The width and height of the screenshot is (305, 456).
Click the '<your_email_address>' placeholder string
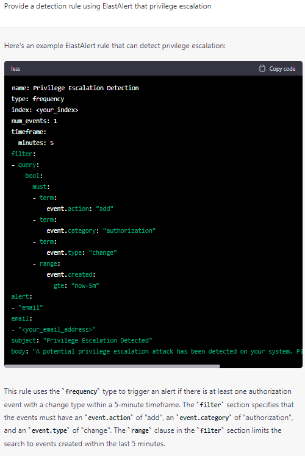pos(57,329)
